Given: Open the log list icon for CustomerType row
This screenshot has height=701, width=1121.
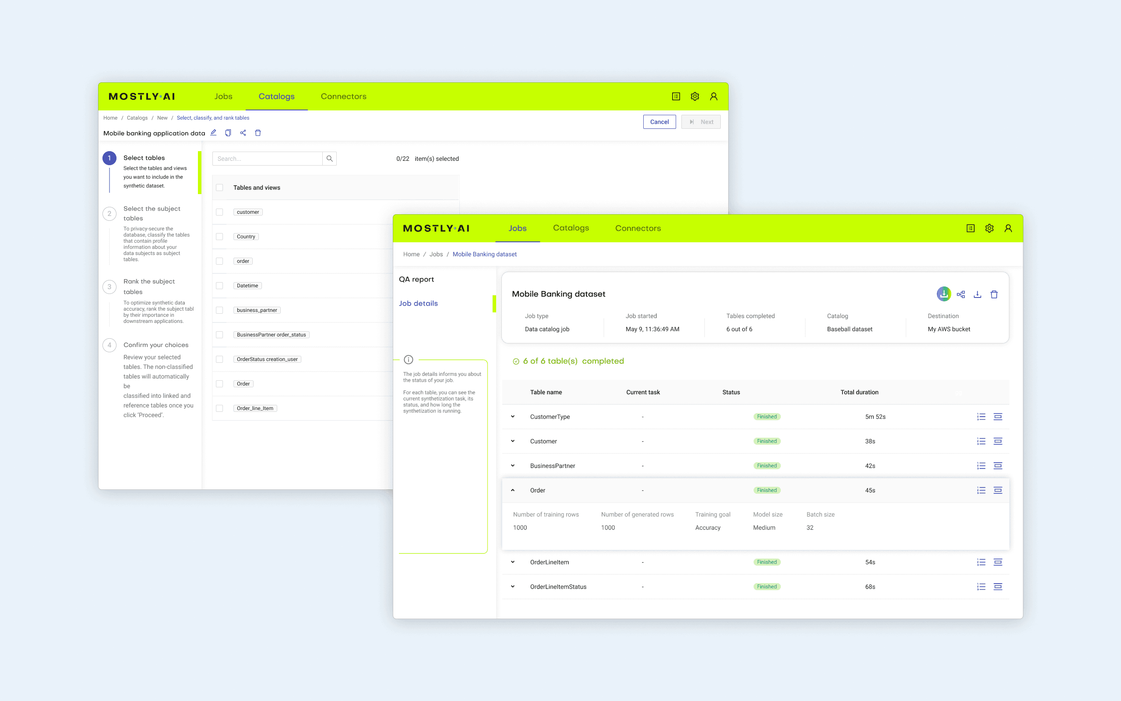Looking at the screenshot, I should 981,417.
